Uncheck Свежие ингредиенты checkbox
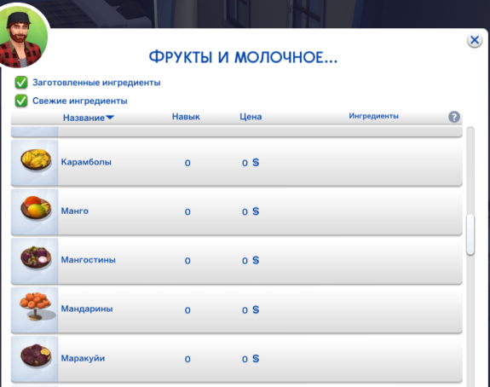This screenshot has width=490, height=387. click(x=21, y=101)
